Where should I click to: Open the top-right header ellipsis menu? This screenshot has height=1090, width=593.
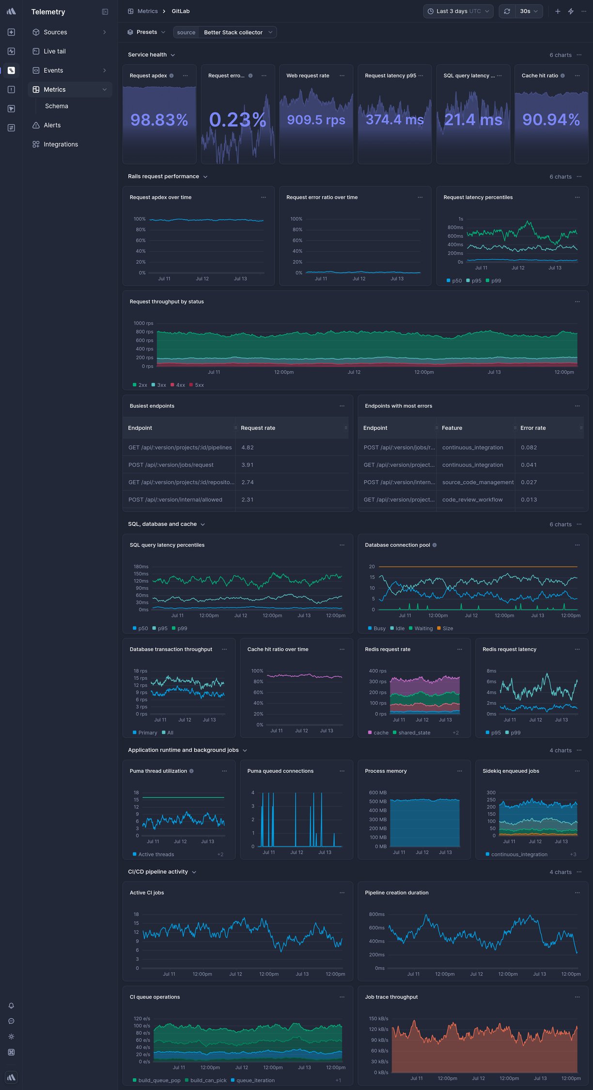coord(583,11)
